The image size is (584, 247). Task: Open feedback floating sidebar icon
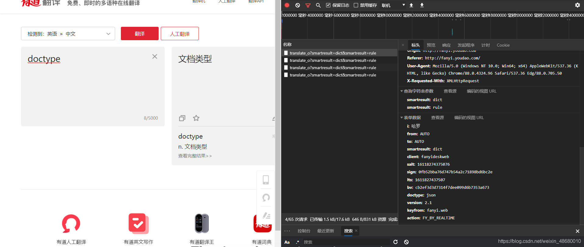point(266,216)
